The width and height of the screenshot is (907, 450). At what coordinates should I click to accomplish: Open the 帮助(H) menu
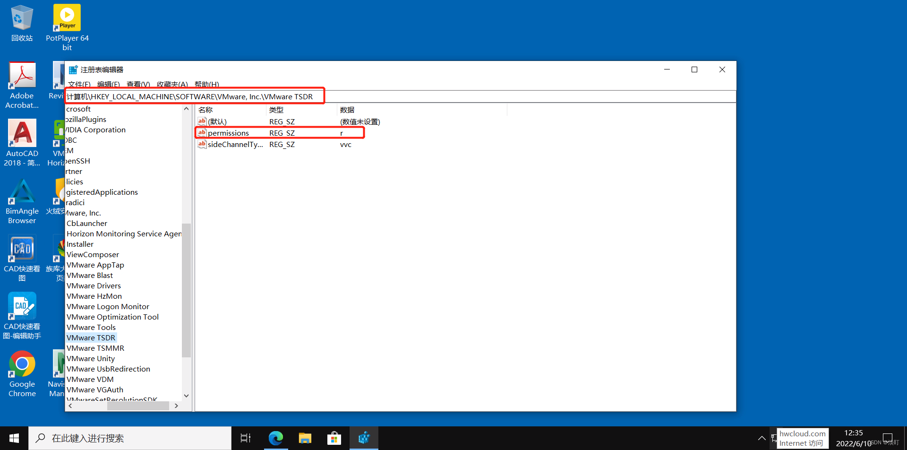[x=206, y=85]
